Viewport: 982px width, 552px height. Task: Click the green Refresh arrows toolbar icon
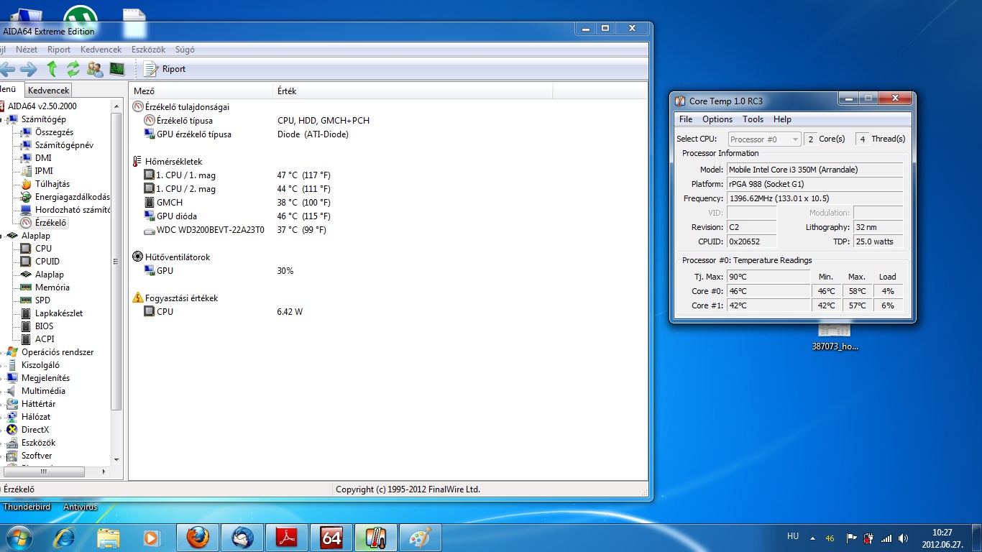point(73,69)
